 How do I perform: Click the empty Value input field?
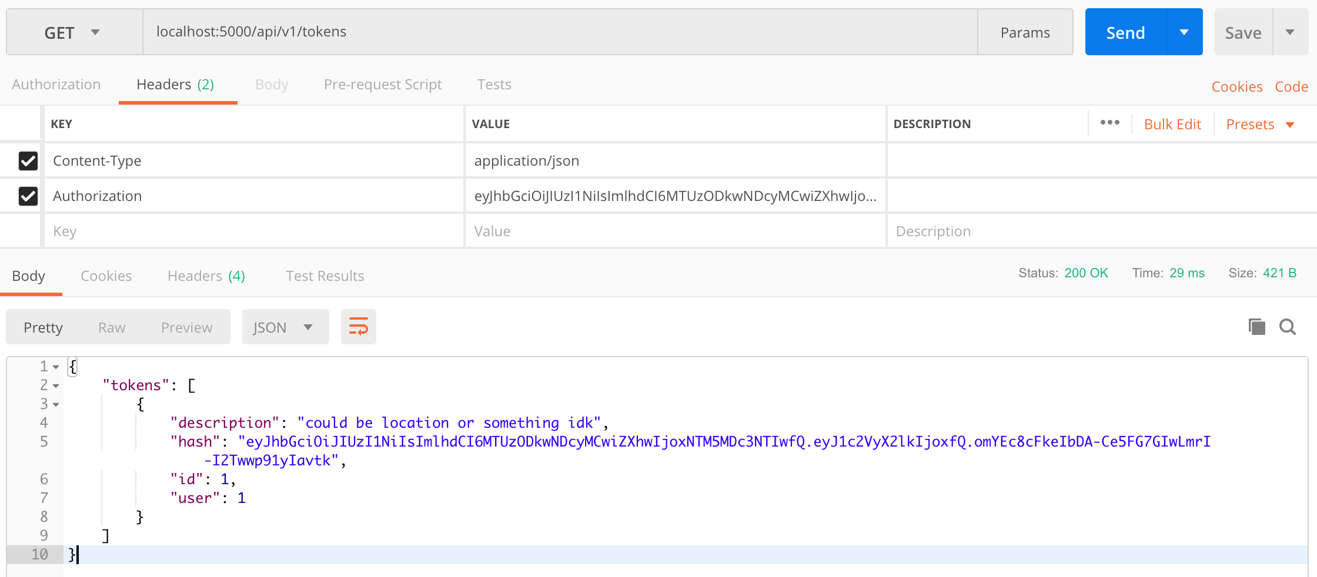click(675, 231)
